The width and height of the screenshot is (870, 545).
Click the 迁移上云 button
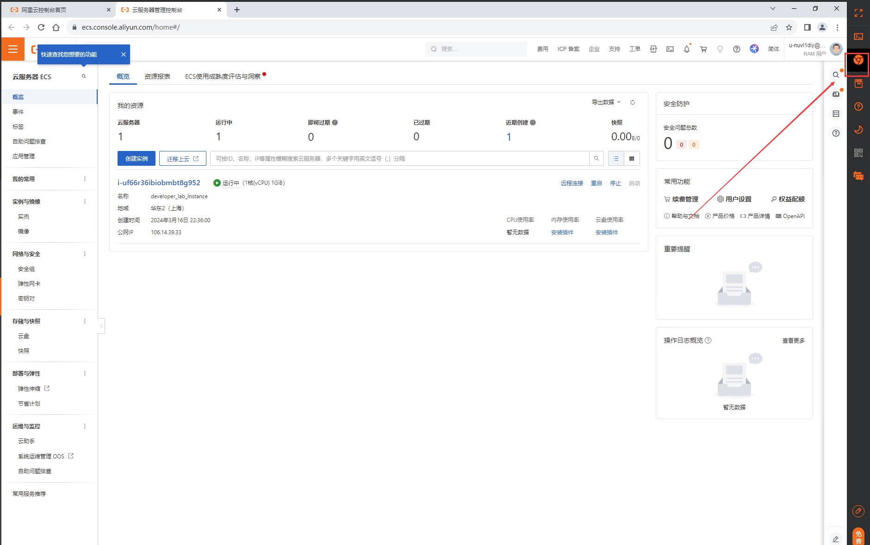(183, 158)
